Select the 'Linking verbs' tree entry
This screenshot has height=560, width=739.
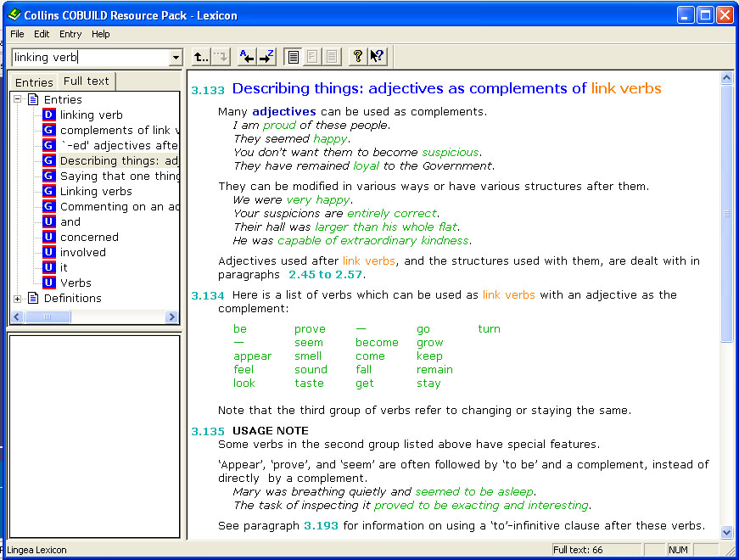coord(96,192)
